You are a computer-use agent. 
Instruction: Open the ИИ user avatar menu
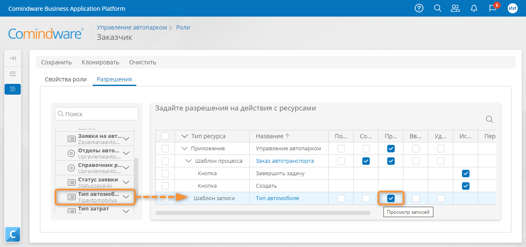(x=513, y=8)
